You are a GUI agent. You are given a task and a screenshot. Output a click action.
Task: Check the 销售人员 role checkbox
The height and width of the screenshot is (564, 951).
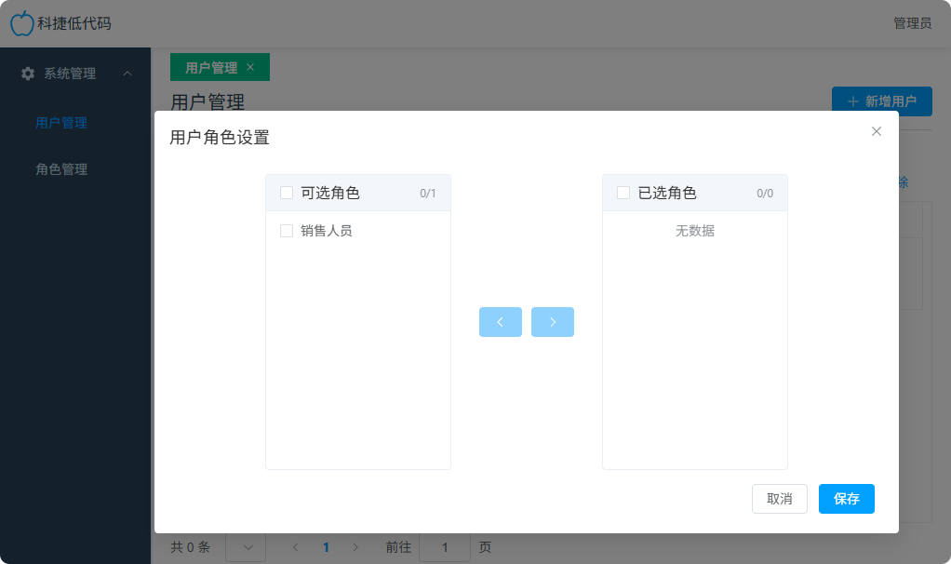click(x=287, y=231)
